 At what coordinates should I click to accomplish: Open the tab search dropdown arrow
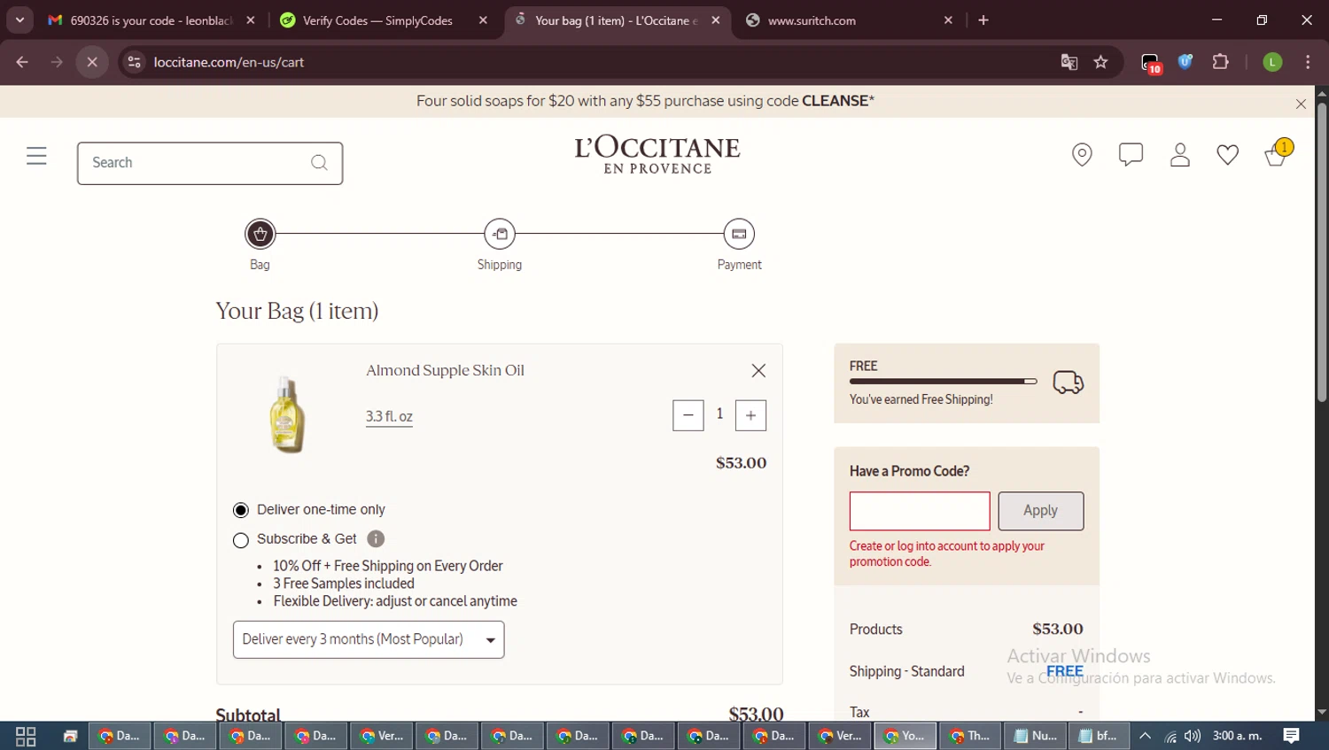click(19, 20)
